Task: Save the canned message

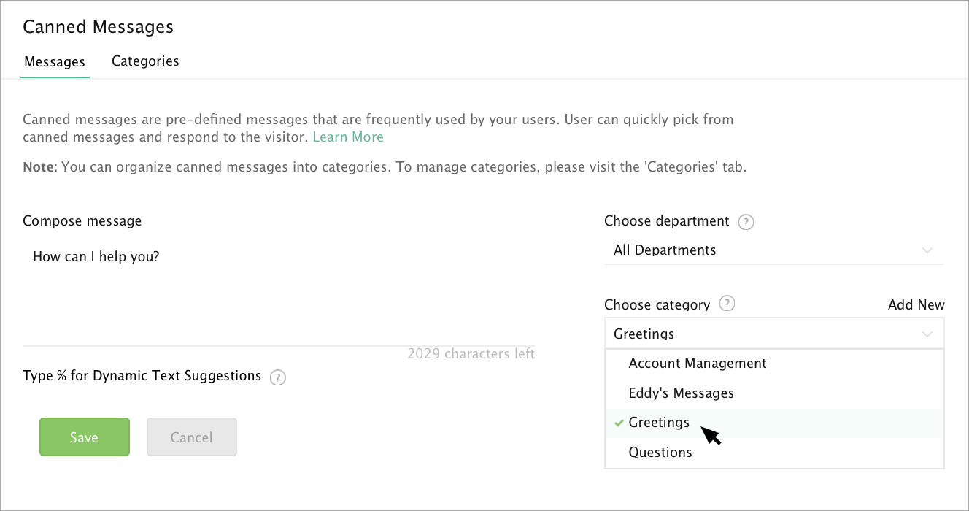Action: coord(84,437)
